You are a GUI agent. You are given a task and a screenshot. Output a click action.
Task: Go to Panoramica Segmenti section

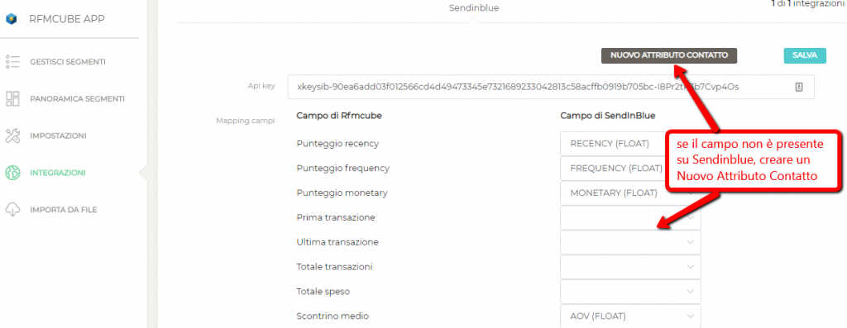pyautogui.click(x=77, y=98)
